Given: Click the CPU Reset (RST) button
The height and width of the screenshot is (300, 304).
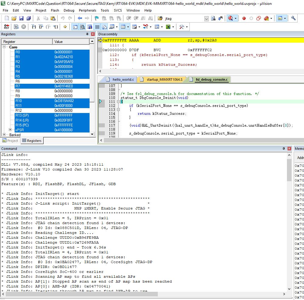Looking at the screenshot, I should [x=6, y=27].
